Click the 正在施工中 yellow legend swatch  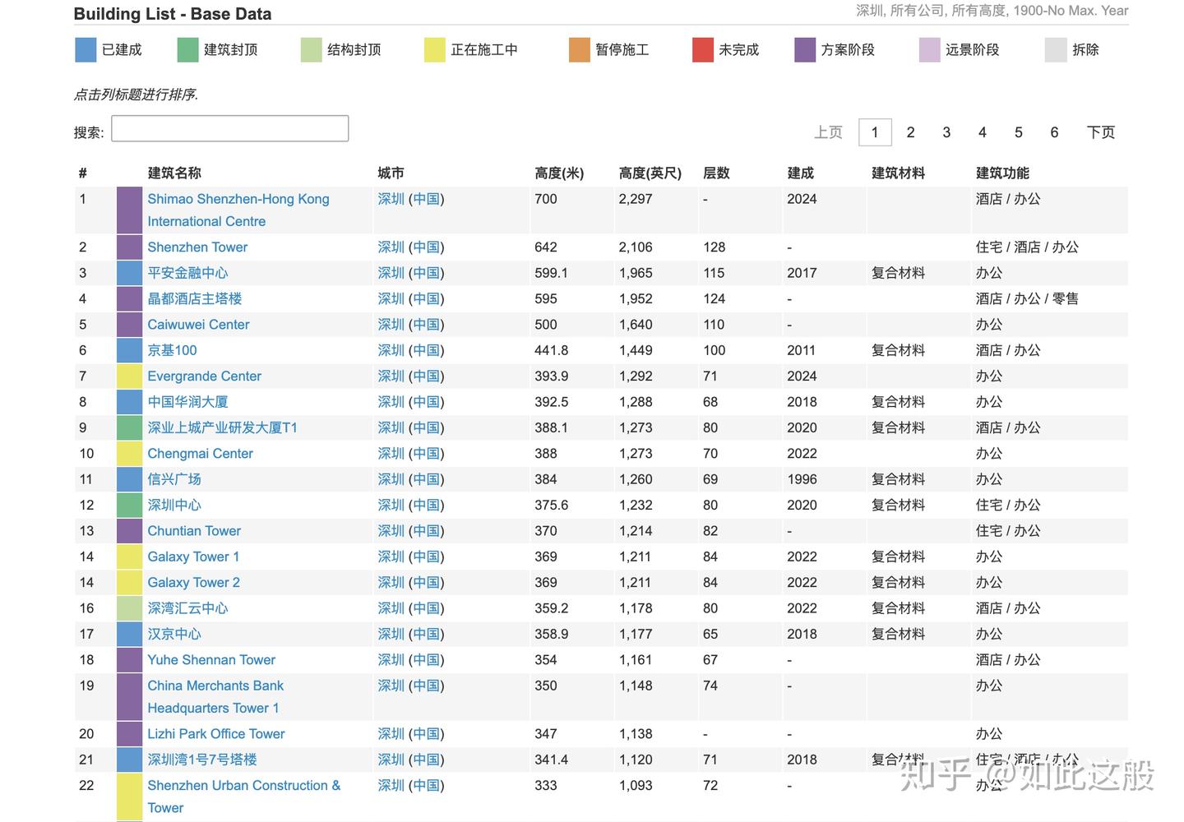point(435,50)
